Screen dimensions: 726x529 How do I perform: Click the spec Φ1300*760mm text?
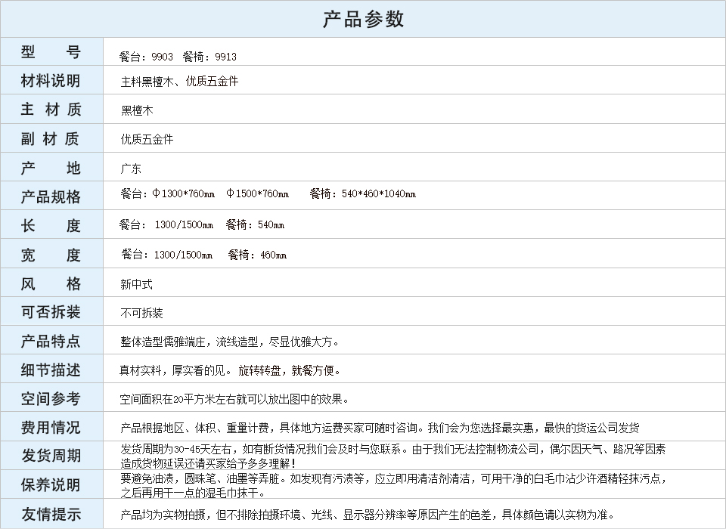[x=183, y=193]
